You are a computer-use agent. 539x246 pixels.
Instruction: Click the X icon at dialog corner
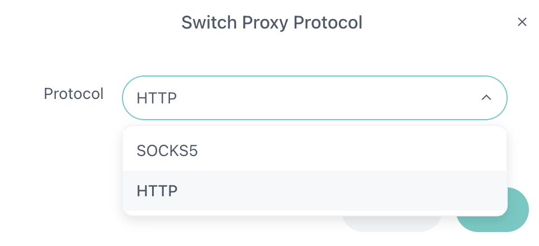522,22
